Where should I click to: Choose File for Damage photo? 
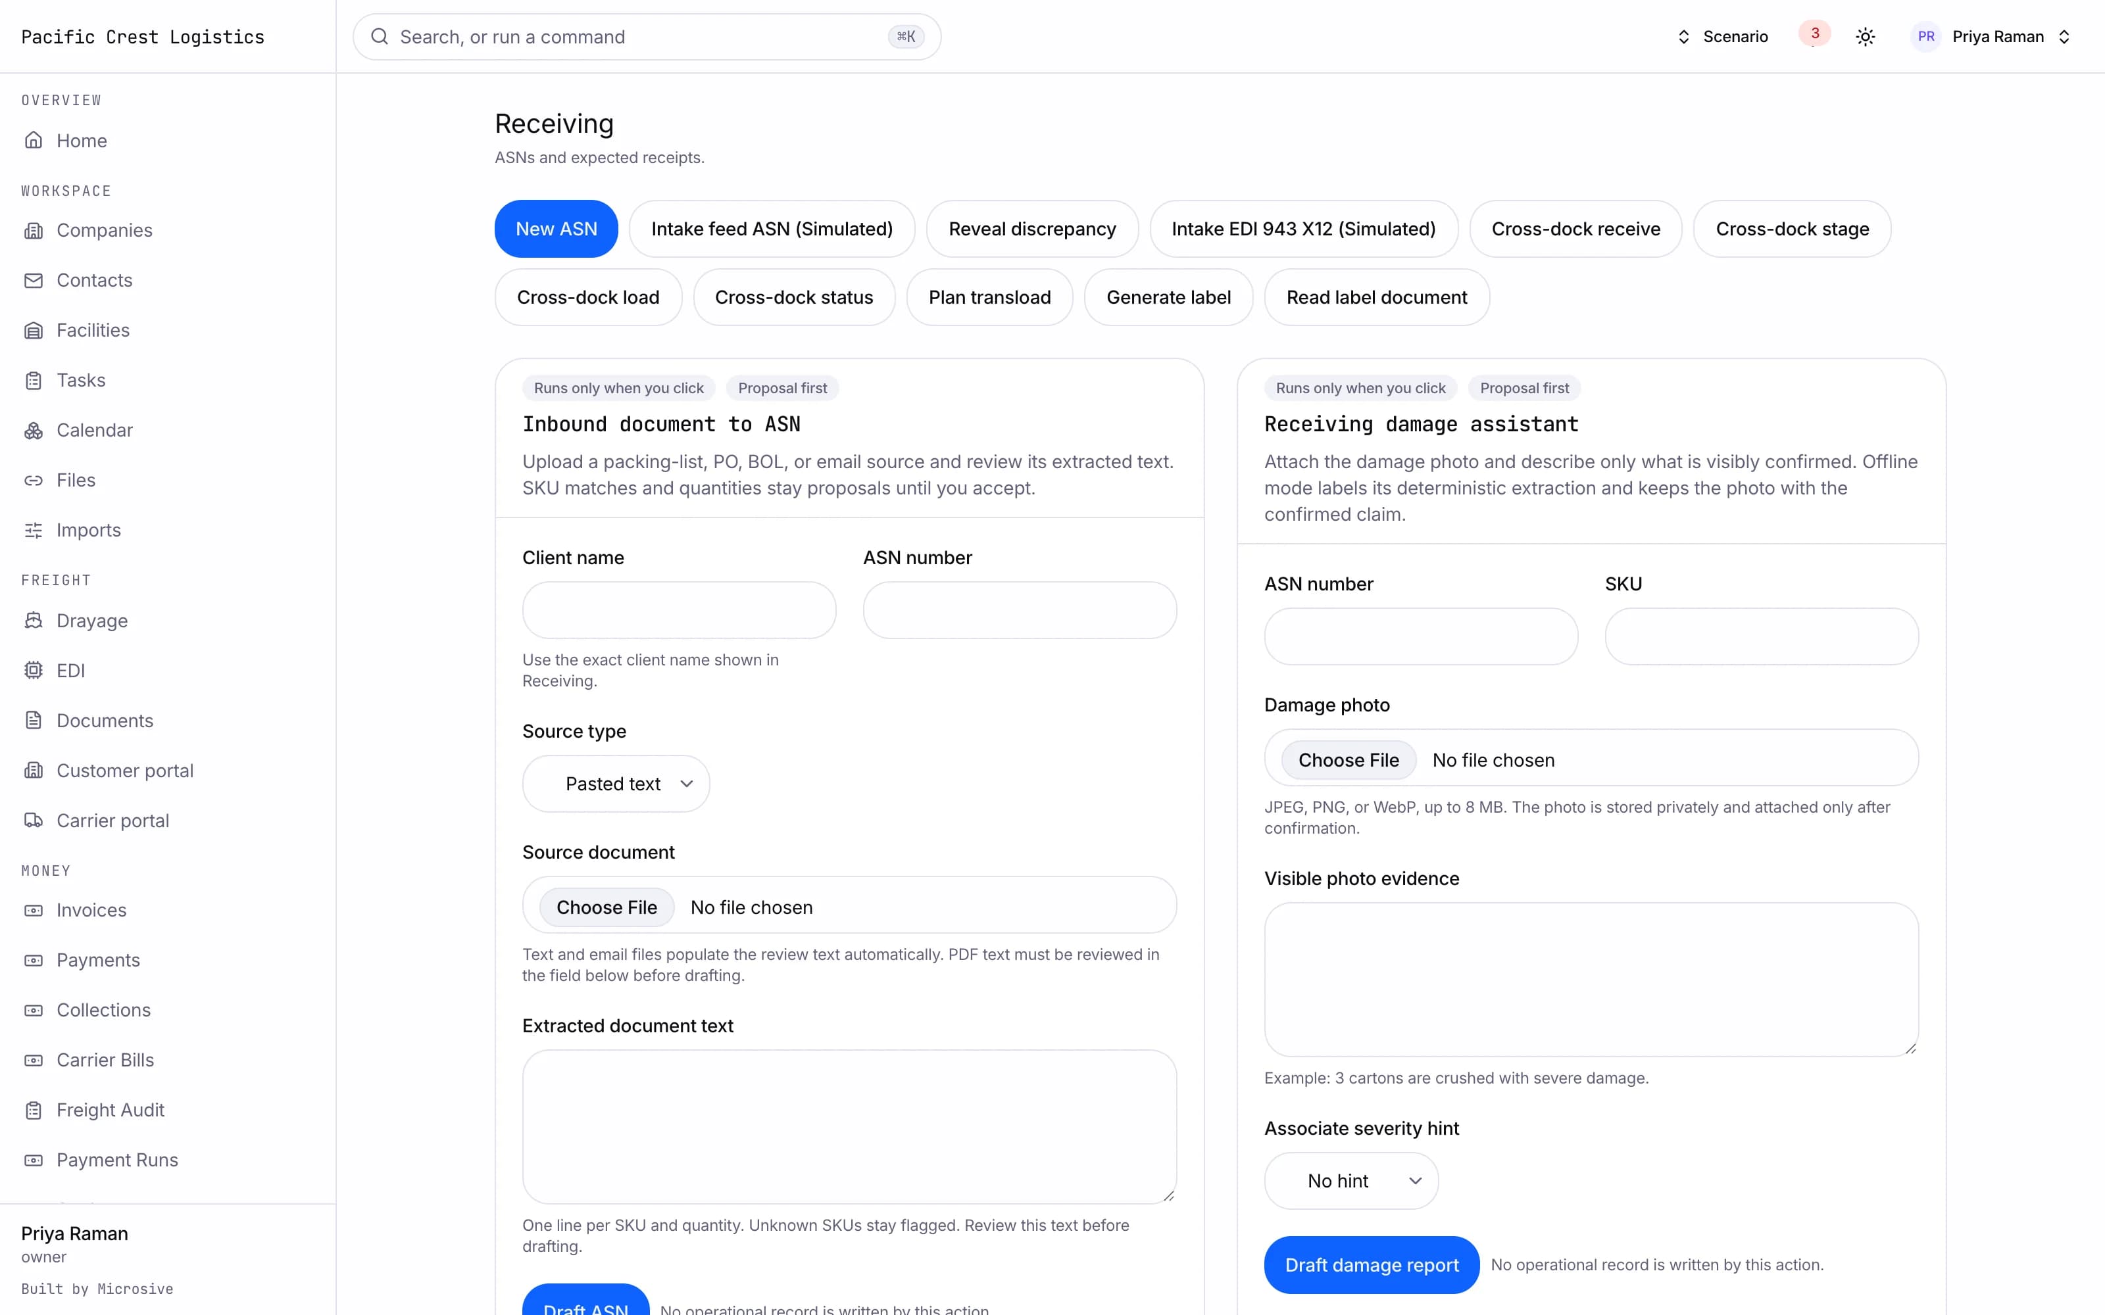(x=1349, y=760)
